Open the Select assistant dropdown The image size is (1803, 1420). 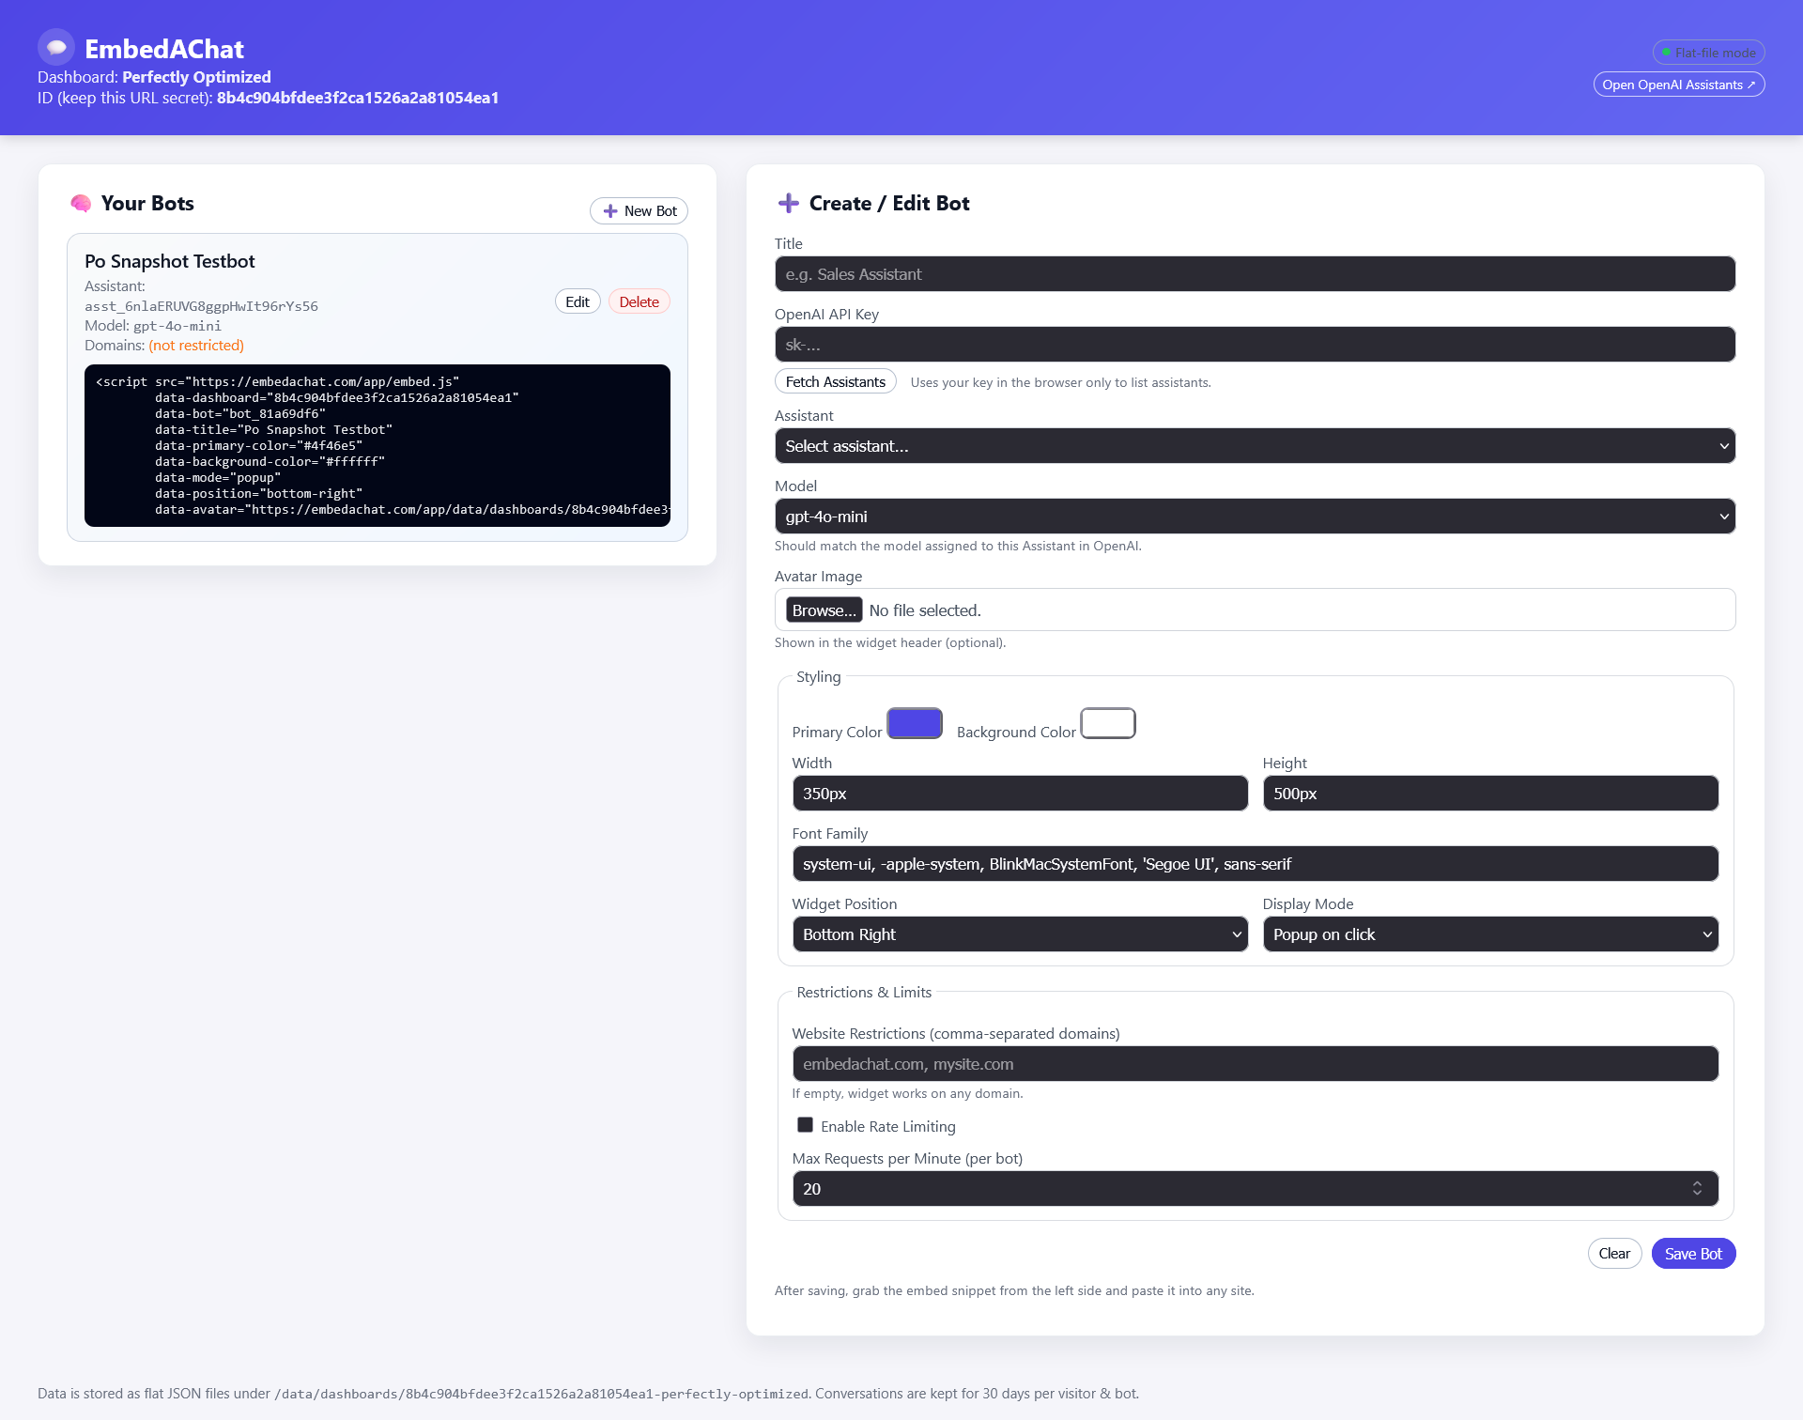pyautogui.click(x=1256, y=445)
